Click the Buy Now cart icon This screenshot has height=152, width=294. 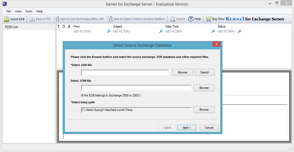tap(208, 19)
